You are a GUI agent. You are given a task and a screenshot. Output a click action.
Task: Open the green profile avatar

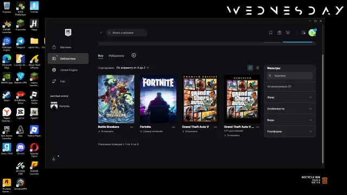coord(312,32)
